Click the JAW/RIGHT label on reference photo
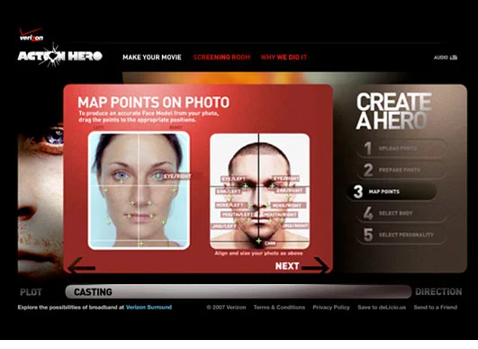Viewport: 478px width, 349px height. coord(295,226)
